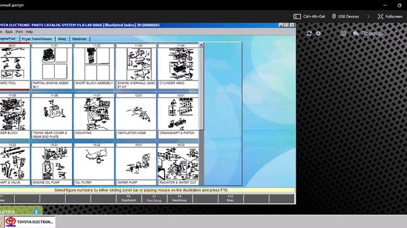407x228 pixels.
Task: Select the 13-02 Camshaft & Valve illustration
Action: 15,164
